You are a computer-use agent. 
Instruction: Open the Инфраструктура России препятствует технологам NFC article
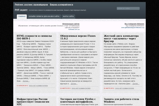coord(33,102)
